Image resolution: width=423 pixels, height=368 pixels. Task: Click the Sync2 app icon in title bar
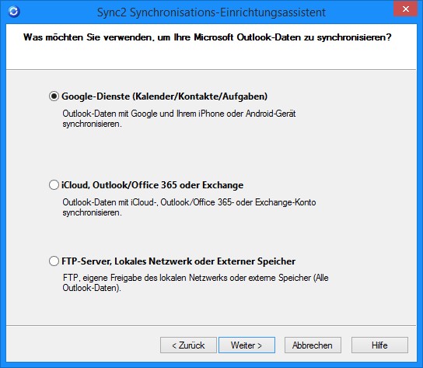(14, 12)
